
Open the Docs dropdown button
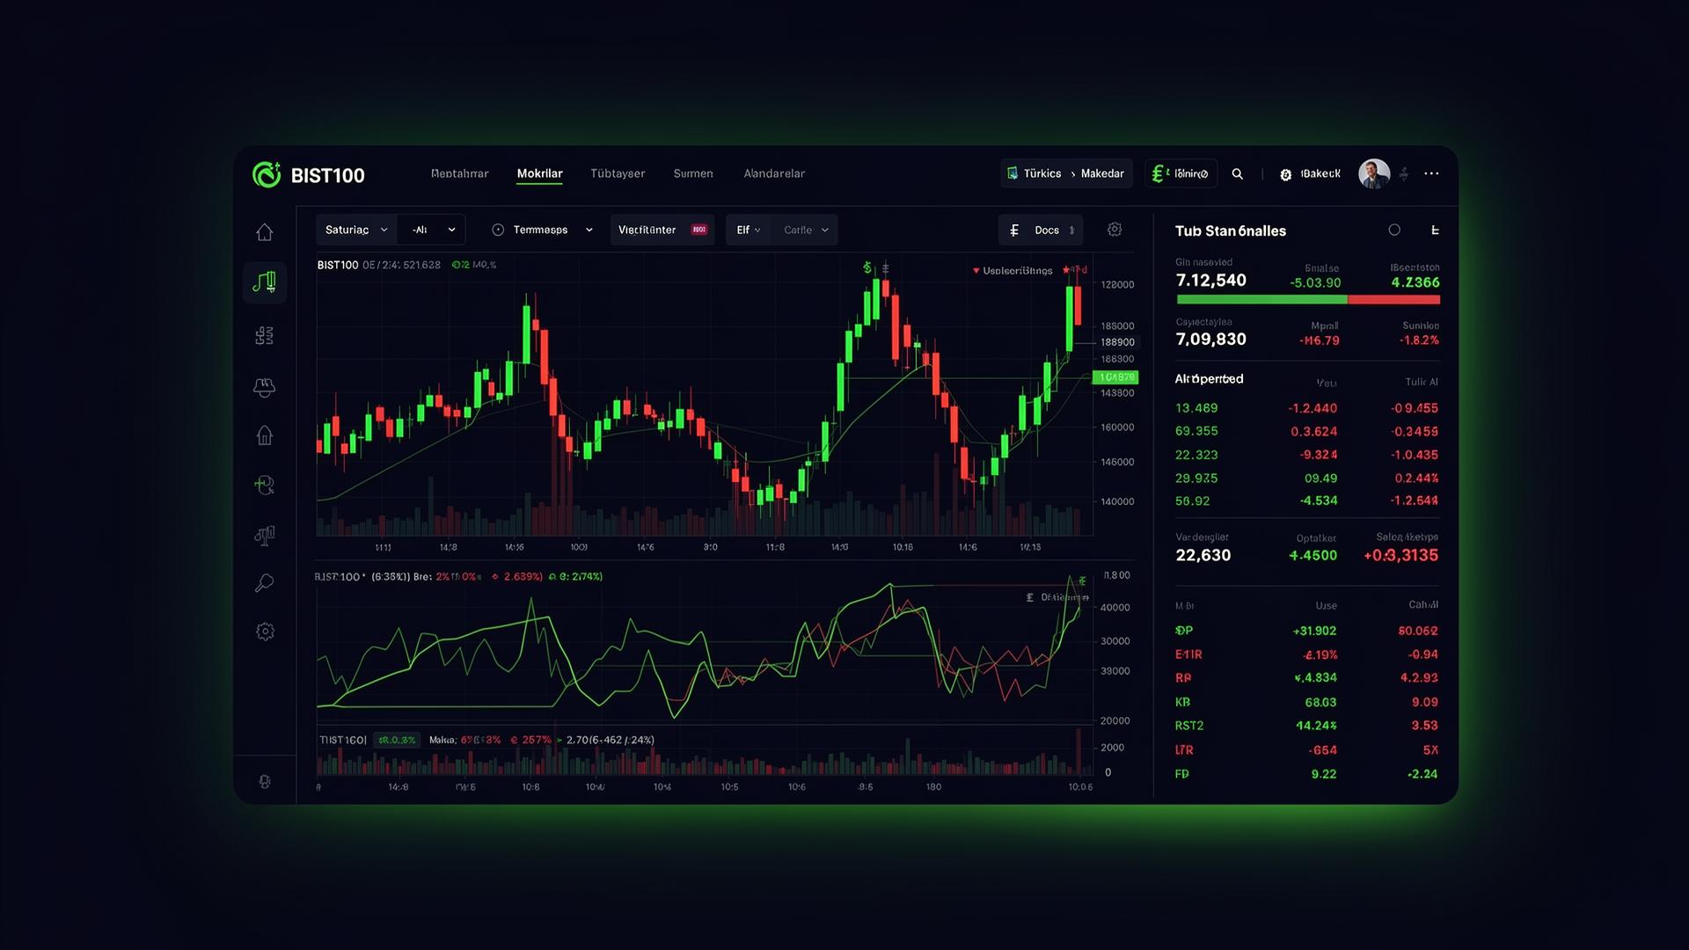click(x=1042, y=230)
